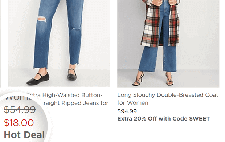Click the torn knee rip on jeans
Image resolution: width=225 pixels, height=142 pixels.
(42, 19)
